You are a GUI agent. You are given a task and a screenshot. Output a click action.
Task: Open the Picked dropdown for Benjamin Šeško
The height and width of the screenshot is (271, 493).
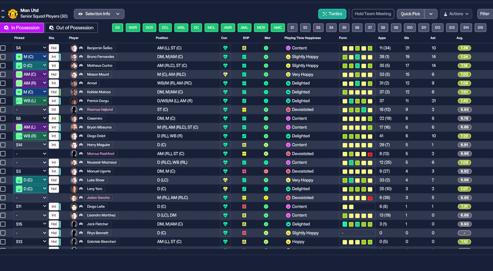coord(30,48)
